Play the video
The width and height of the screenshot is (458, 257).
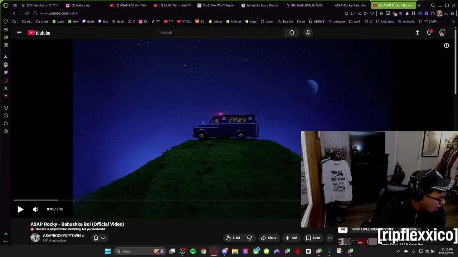coord(20,210)
